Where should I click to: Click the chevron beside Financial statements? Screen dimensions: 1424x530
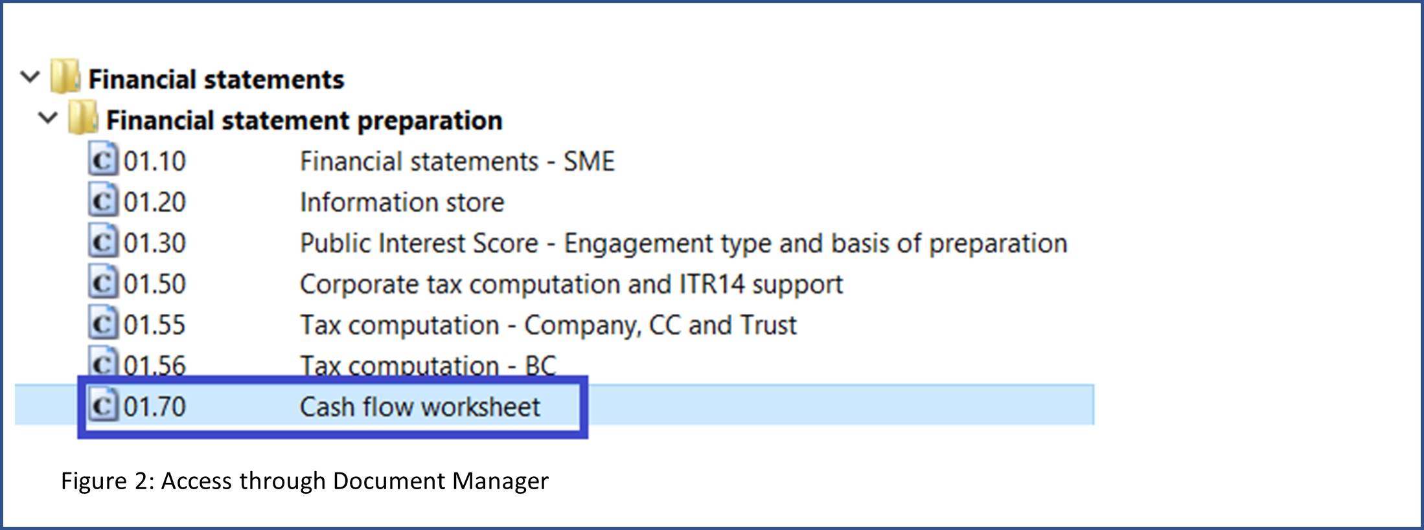coord(29,76)
